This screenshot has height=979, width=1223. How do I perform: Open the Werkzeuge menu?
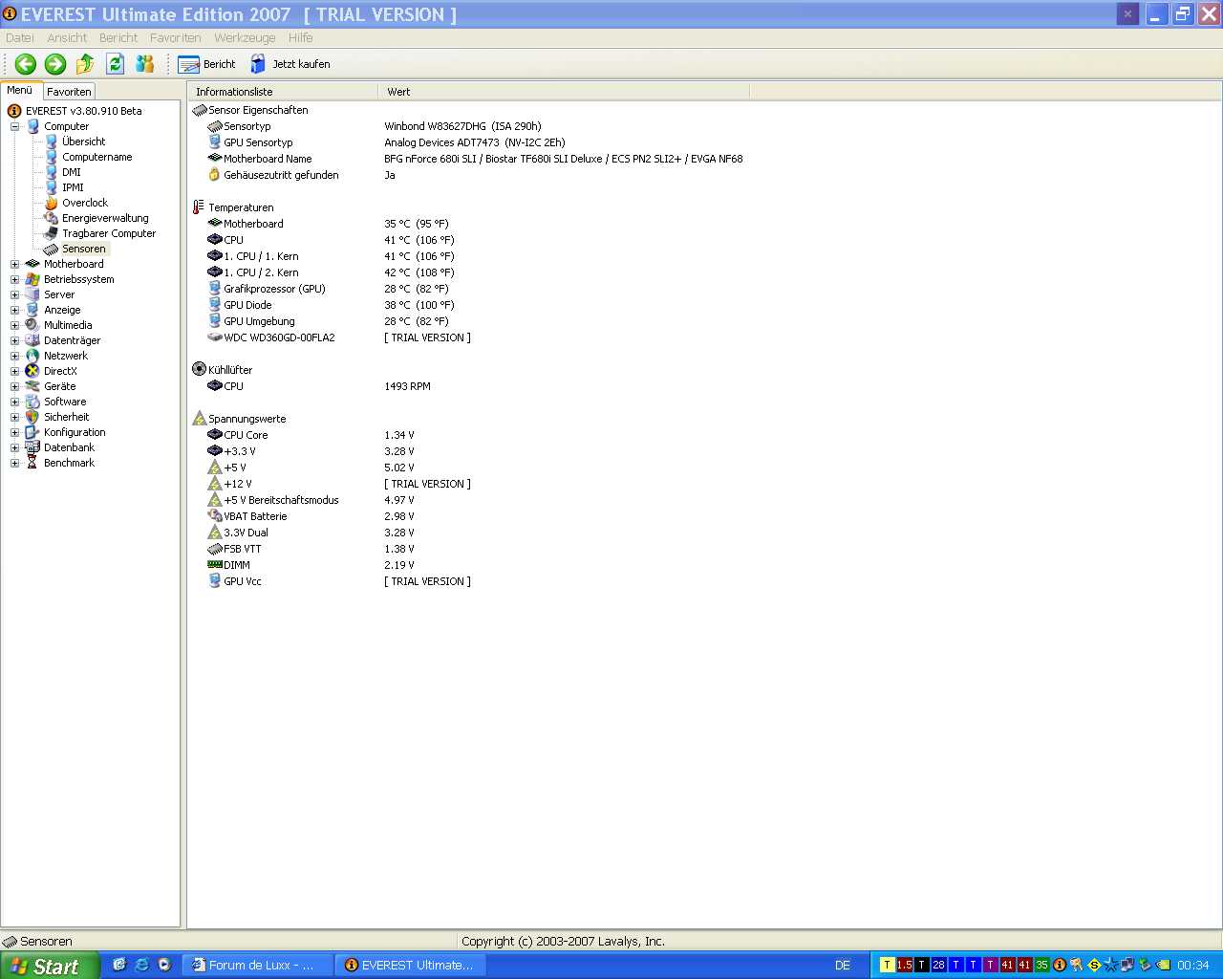pyautogui.click(x=245, y=38)
